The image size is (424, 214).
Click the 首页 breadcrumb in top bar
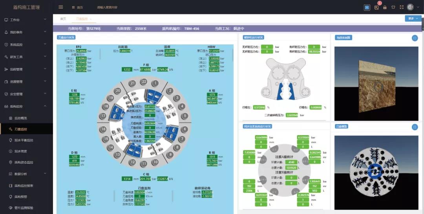78,7
